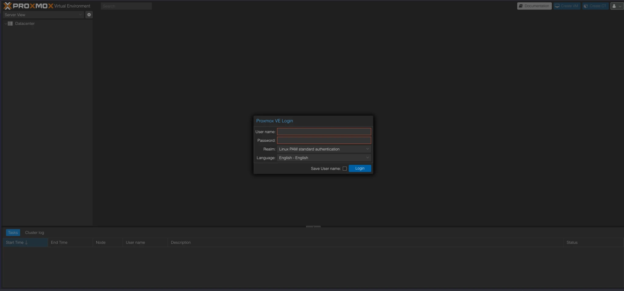624x291 pixels.
Task: Click the Create VM monitor icon
Action: point(557,6)
